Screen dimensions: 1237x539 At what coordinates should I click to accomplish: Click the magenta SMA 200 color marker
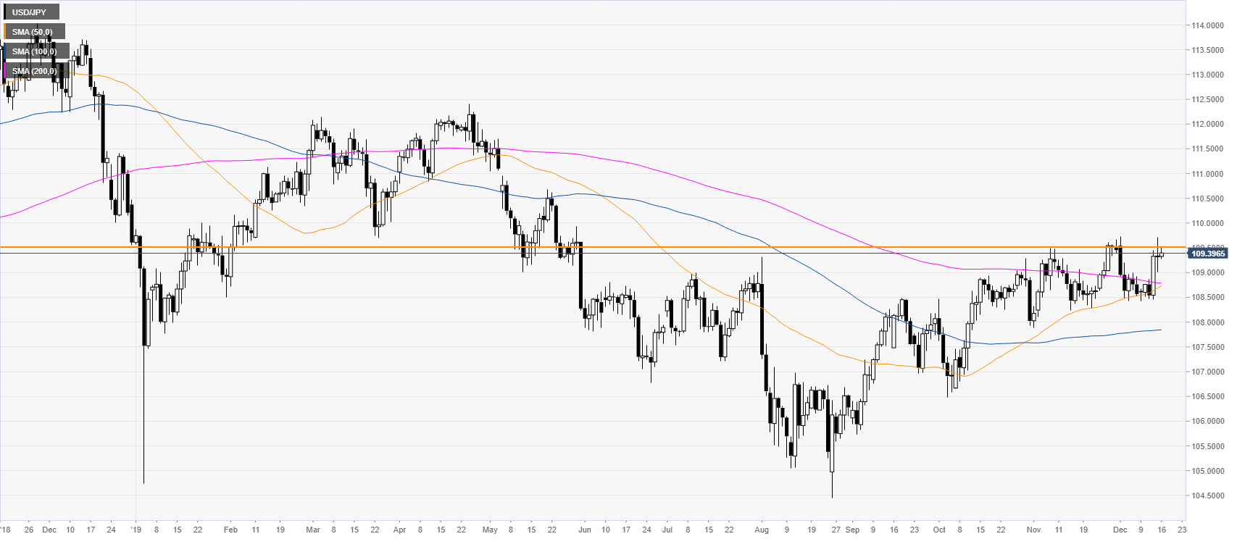click(x=5, y=71)
